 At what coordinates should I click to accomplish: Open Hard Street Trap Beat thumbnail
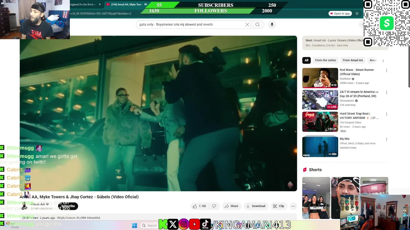(320, 122)
